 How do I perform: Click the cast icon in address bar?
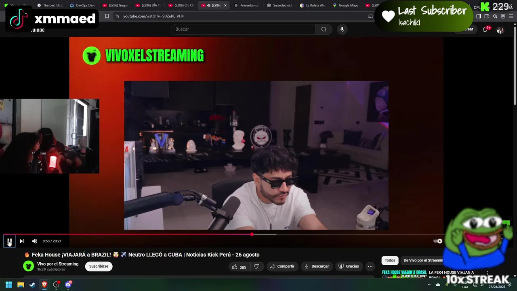point(370,16)
